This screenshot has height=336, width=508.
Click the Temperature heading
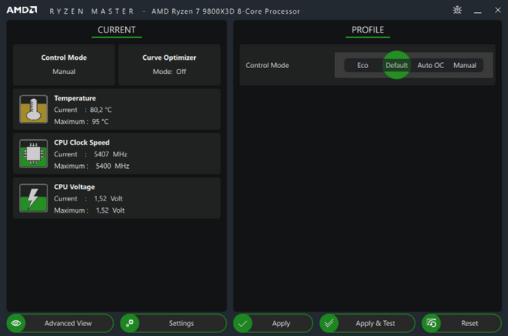75,98
